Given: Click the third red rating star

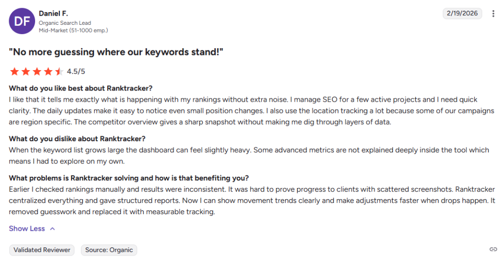Looking at the screenshot, I should (37, 72).
